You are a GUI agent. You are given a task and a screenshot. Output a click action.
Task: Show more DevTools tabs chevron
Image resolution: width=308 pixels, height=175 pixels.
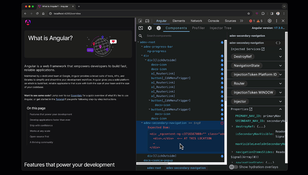coord(242,21)
